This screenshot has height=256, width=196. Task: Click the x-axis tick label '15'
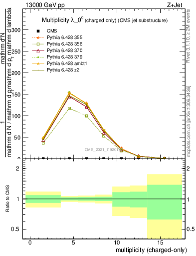point(160,242)
